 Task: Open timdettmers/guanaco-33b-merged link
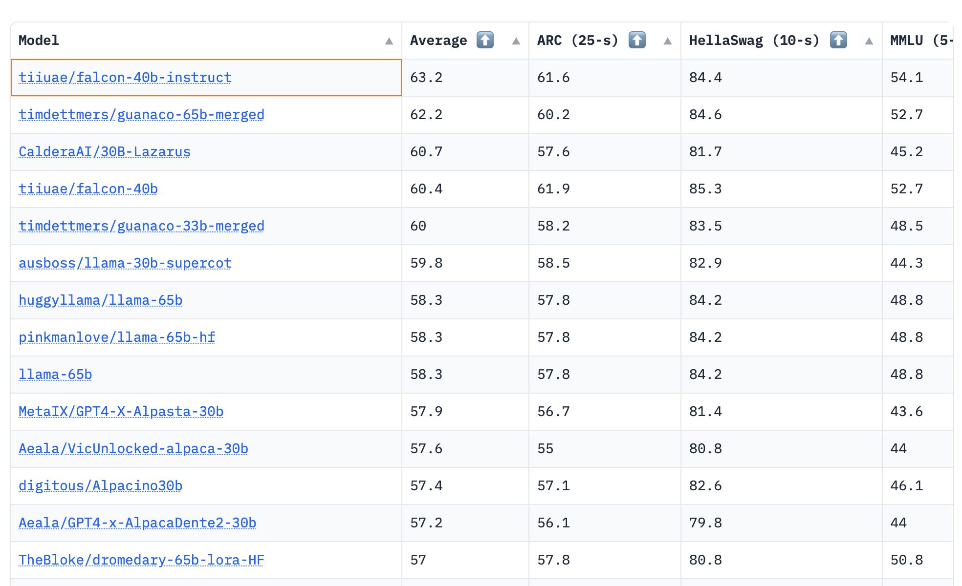pyautogui.click(x=141, y=226)
